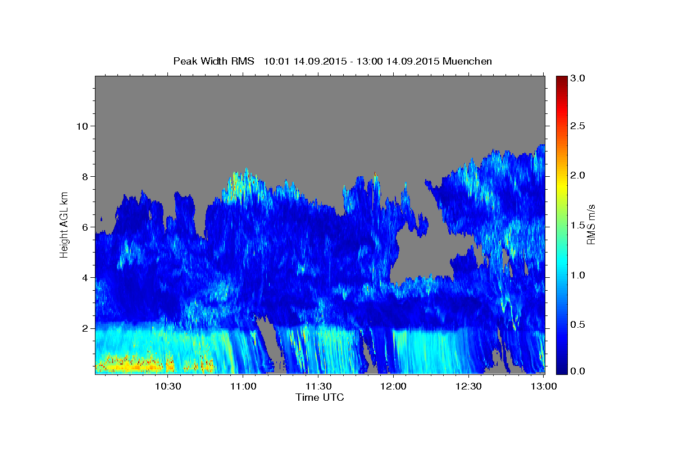
Task: Click the 12:30 time tick label
Action: (x=468, y=386)
